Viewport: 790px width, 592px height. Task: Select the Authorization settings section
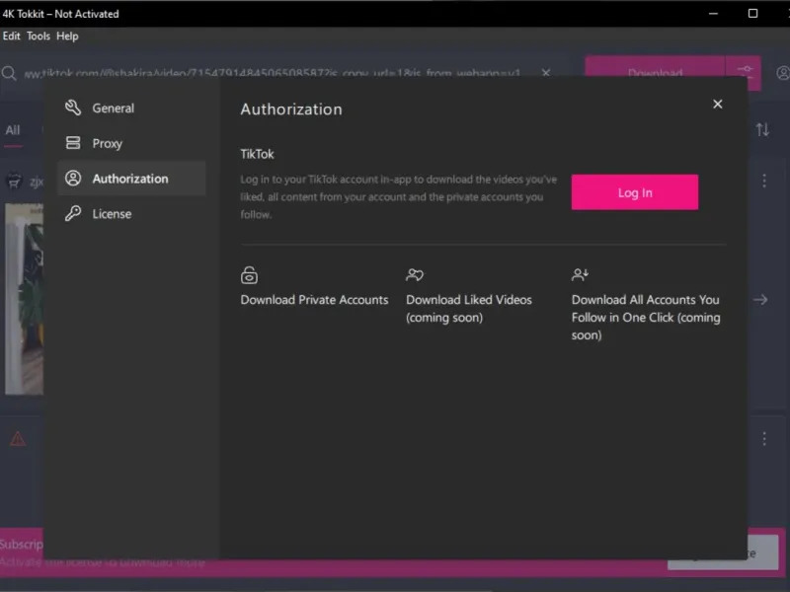pos(131,179)
